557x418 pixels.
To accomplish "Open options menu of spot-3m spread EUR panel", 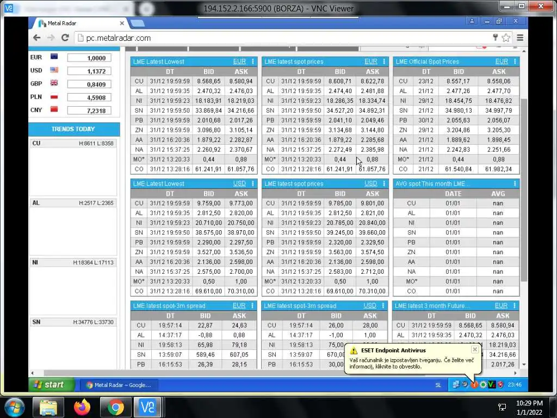I will [252, 306].
